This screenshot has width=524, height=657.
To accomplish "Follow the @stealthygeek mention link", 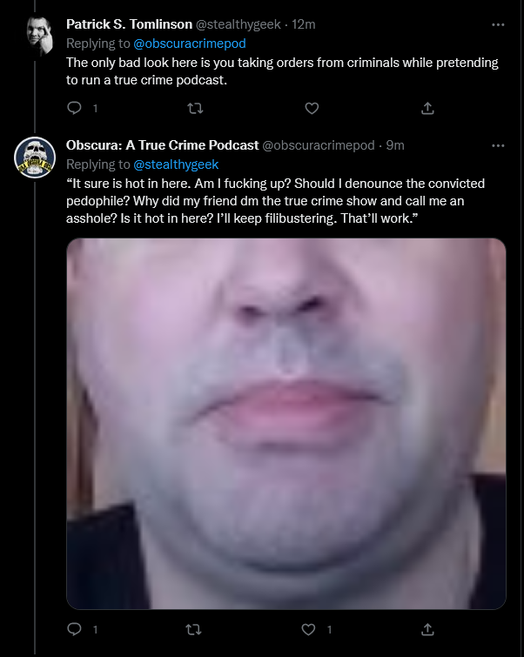I will [x=176, y=164].
